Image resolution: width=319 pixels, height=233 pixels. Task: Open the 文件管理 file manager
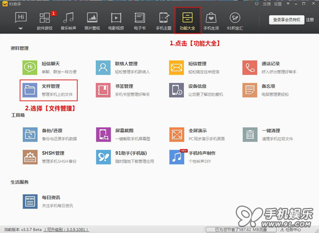pos(48,90)
